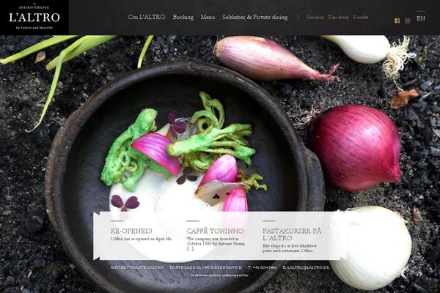Switch site language to EN
Screen dimensions: 440x293
tap(421, 18)
